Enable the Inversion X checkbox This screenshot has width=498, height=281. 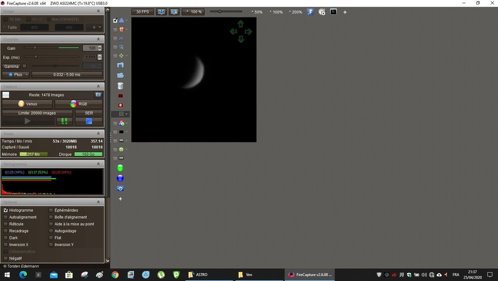(5, 245)
